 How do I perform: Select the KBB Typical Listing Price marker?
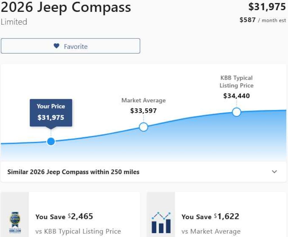[237, 112]
